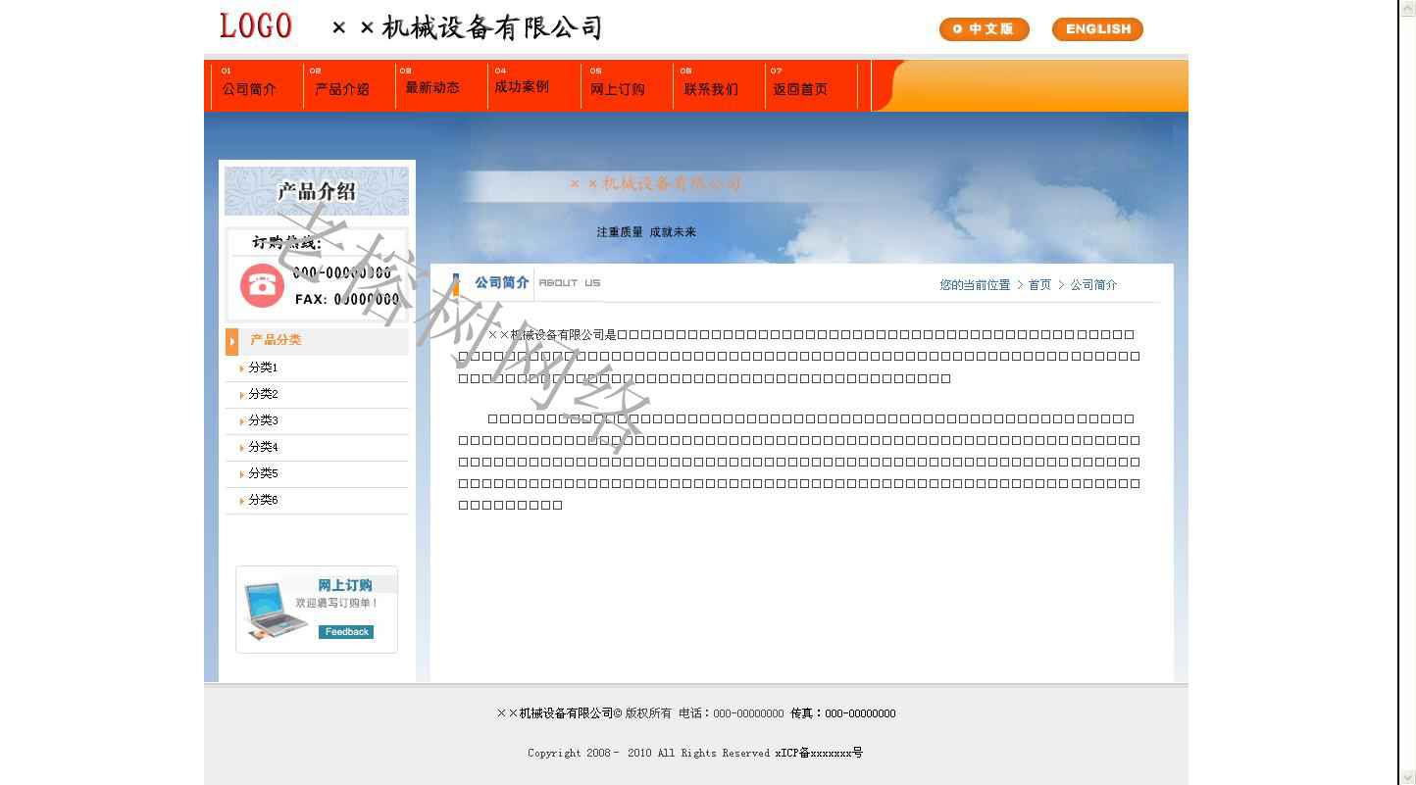Click the xICP备xxxxxxx号 footer text
This screenshot has width=1416, height=785.
pyautogui.click(x=819, y=753)
